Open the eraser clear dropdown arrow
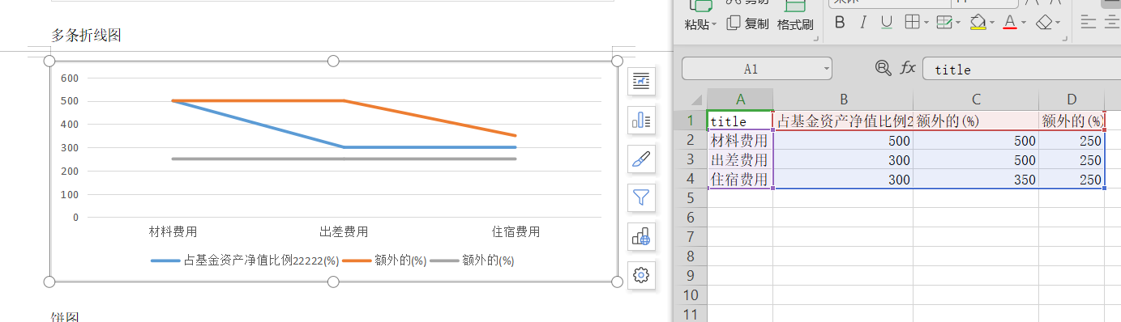The image size is (1121, 322). (x=1058, y=23)
